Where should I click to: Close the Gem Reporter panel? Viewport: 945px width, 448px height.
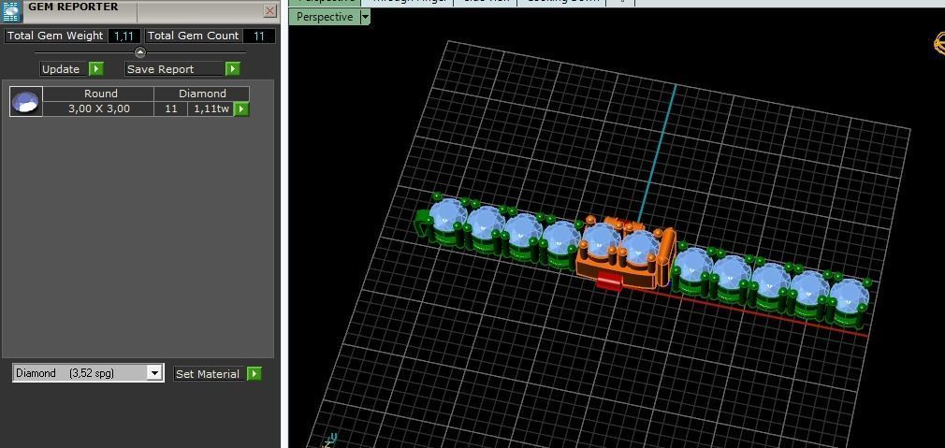(270, 11)
